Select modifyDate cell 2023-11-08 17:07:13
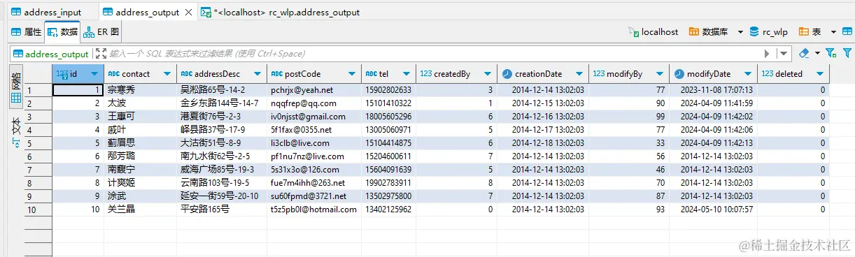This screenshot has width=855, height=257. pos(713,90)
